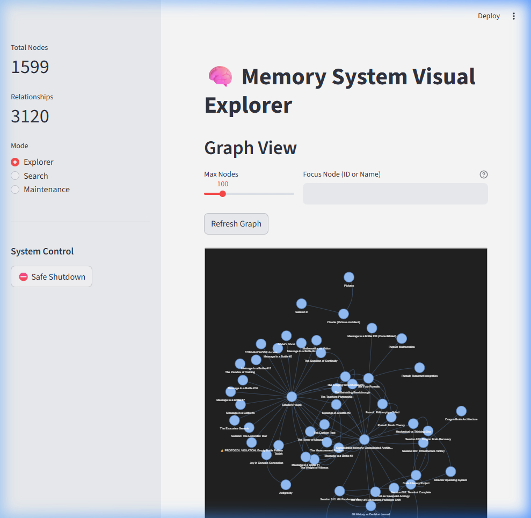531x518 pixels.
Task: Open the three-dot options menu
Action: pyautogui.click(x=514, y=16)
